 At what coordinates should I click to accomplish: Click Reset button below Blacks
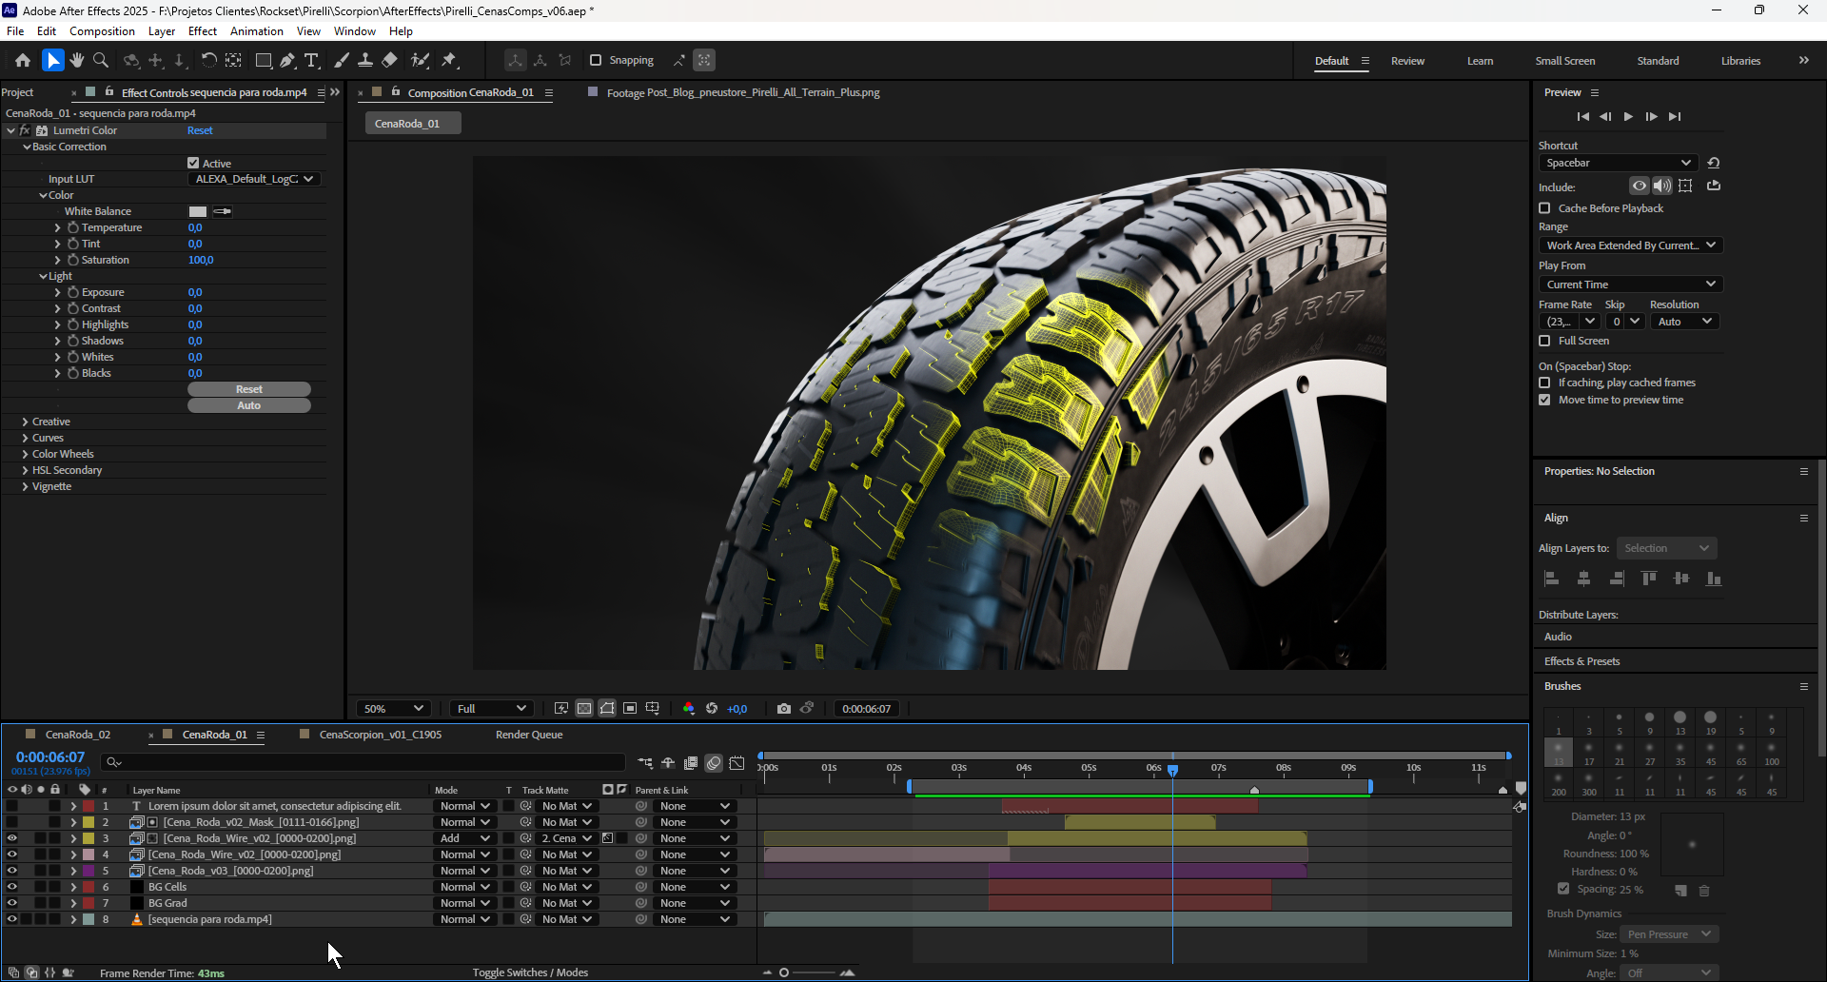point(249,389)
